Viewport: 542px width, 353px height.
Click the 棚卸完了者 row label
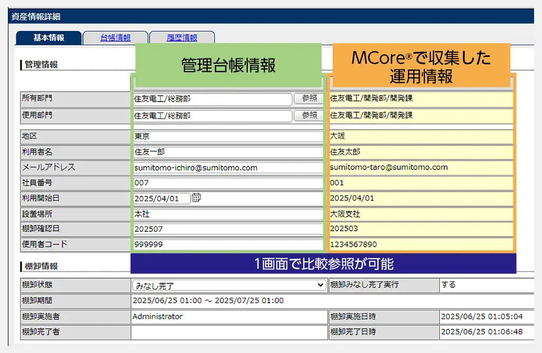41,332
